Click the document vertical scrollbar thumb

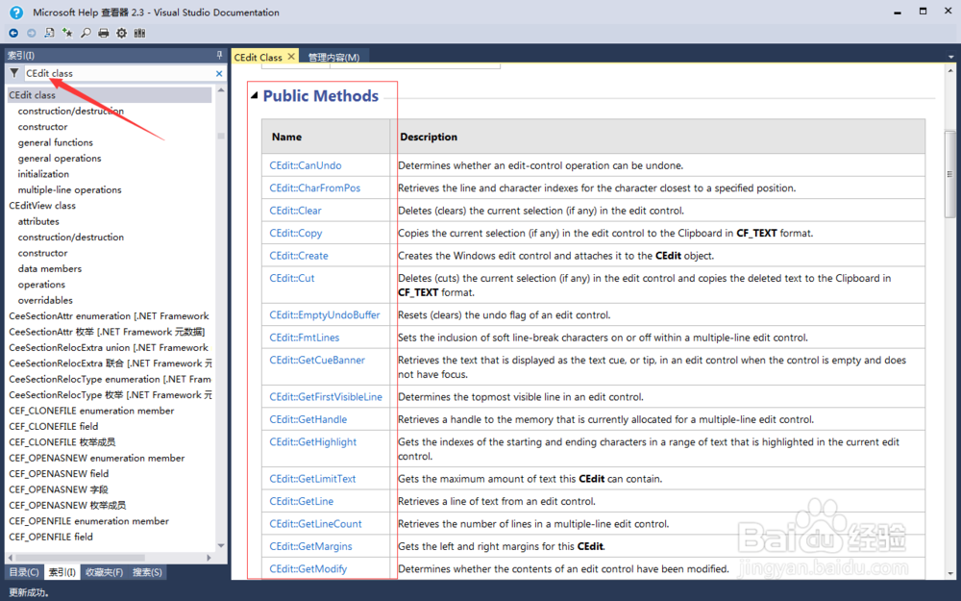[x=950, y=174]
